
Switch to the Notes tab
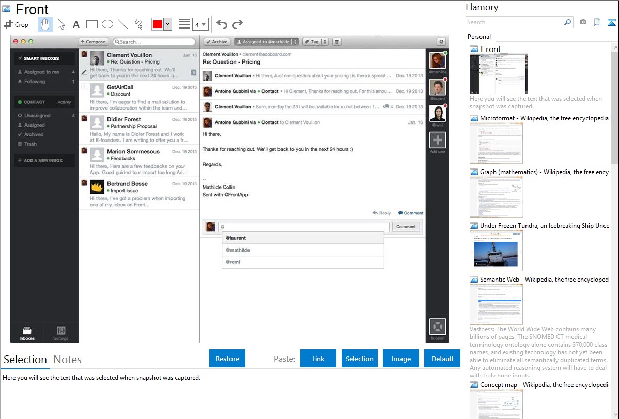[x=68, y=360]
